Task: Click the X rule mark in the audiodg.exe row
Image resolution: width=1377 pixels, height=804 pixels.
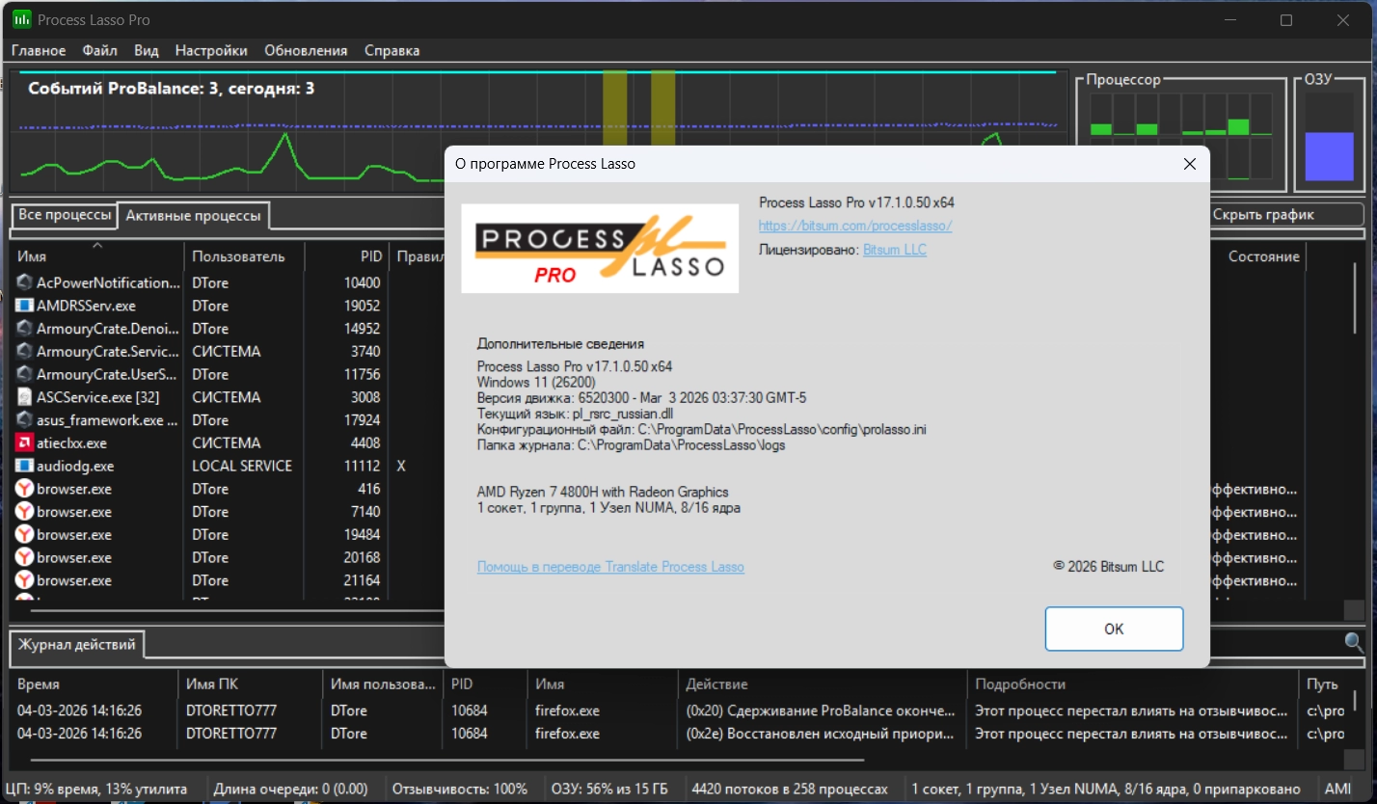Action: [x=401, y=466]
